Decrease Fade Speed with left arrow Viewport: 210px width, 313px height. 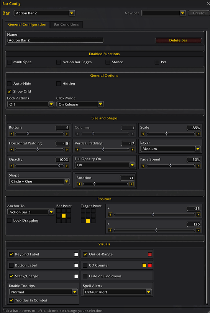(143, 166)
